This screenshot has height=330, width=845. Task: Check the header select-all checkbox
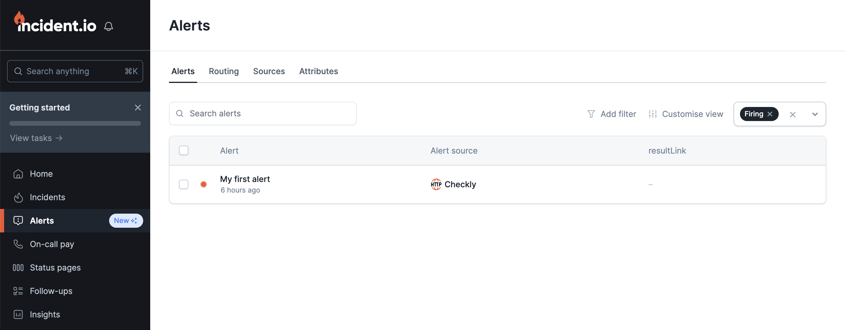tap(184, 150)
